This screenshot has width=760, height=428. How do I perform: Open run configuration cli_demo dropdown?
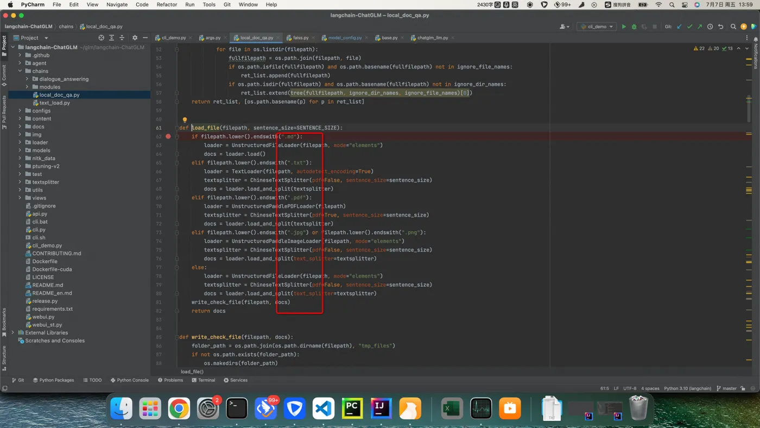point(597,27)
